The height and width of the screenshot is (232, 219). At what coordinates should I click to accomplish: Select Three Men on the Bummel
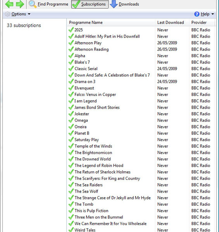coord(141,217)
